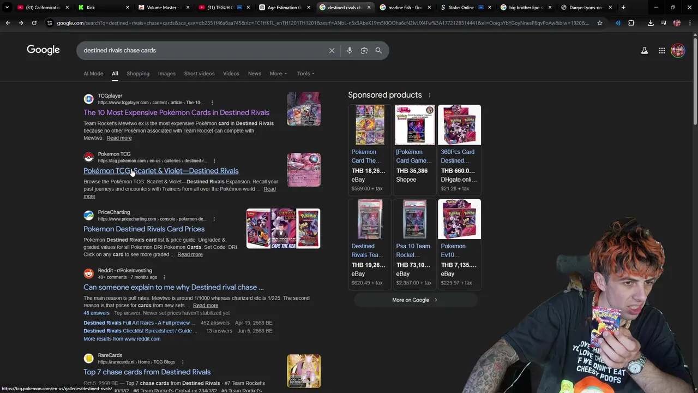Bookmark this page with the star icon

pyautogui.click(x=600, y=23)
